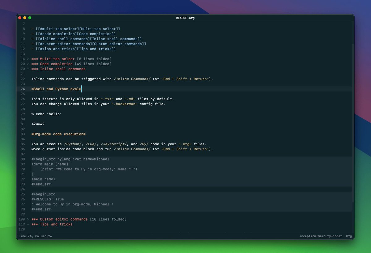Viewport: 371px width, 253px height.
Task: Click the "% echo 'hello'" line
Action: [46, 114]
